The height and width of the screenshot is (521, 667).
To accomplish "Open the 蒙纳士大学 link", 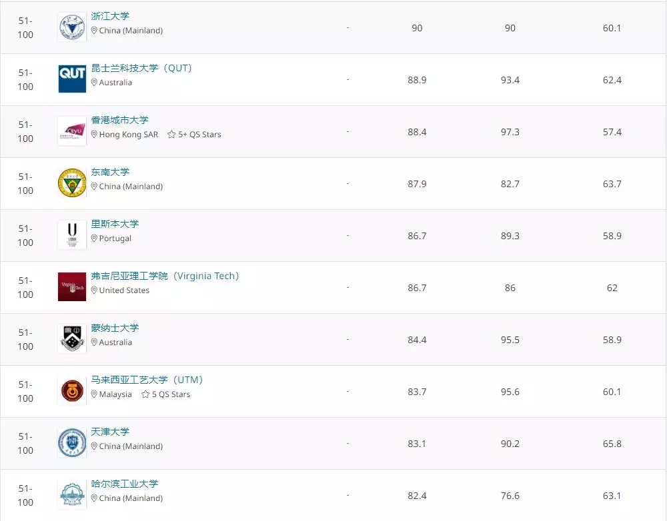I will 114,327.
